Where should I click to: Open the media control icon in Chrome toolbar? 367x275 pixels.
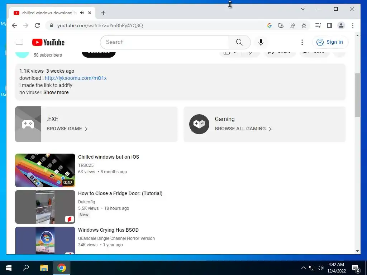click(x=318, y=25)
